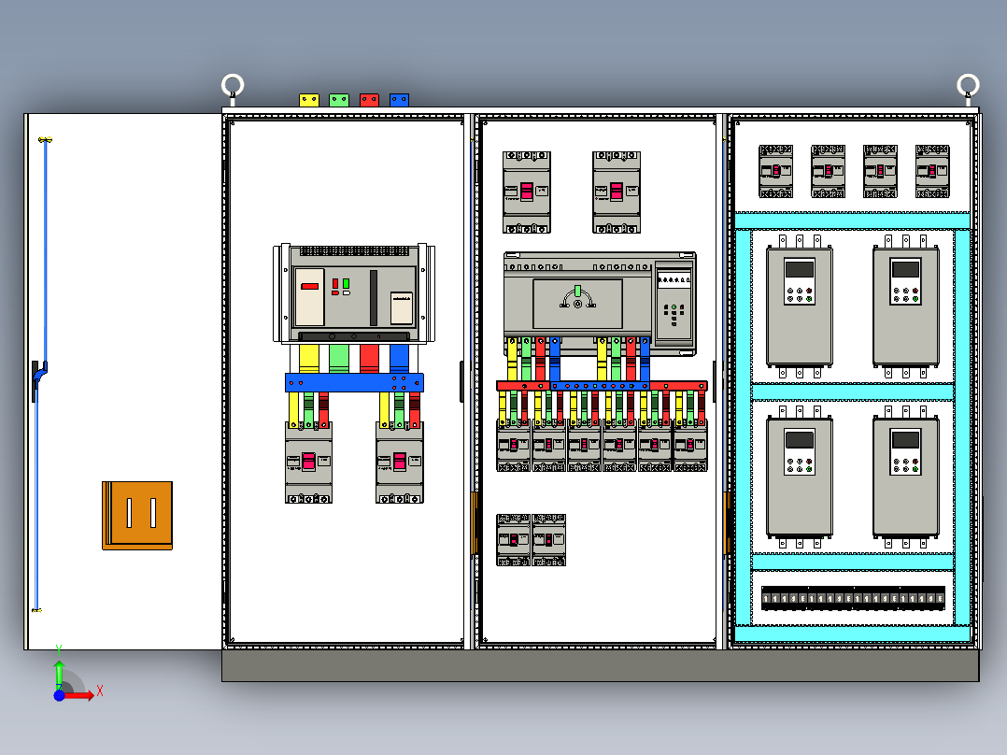Select the lower-right soft starter drive in right compartment
Viewport: 1007px width, 755px height.
(x=905, y=477)
